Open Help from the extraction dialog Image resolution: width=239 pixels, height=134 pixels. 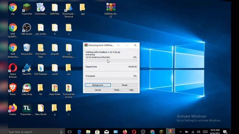click(x=131, y=90)
